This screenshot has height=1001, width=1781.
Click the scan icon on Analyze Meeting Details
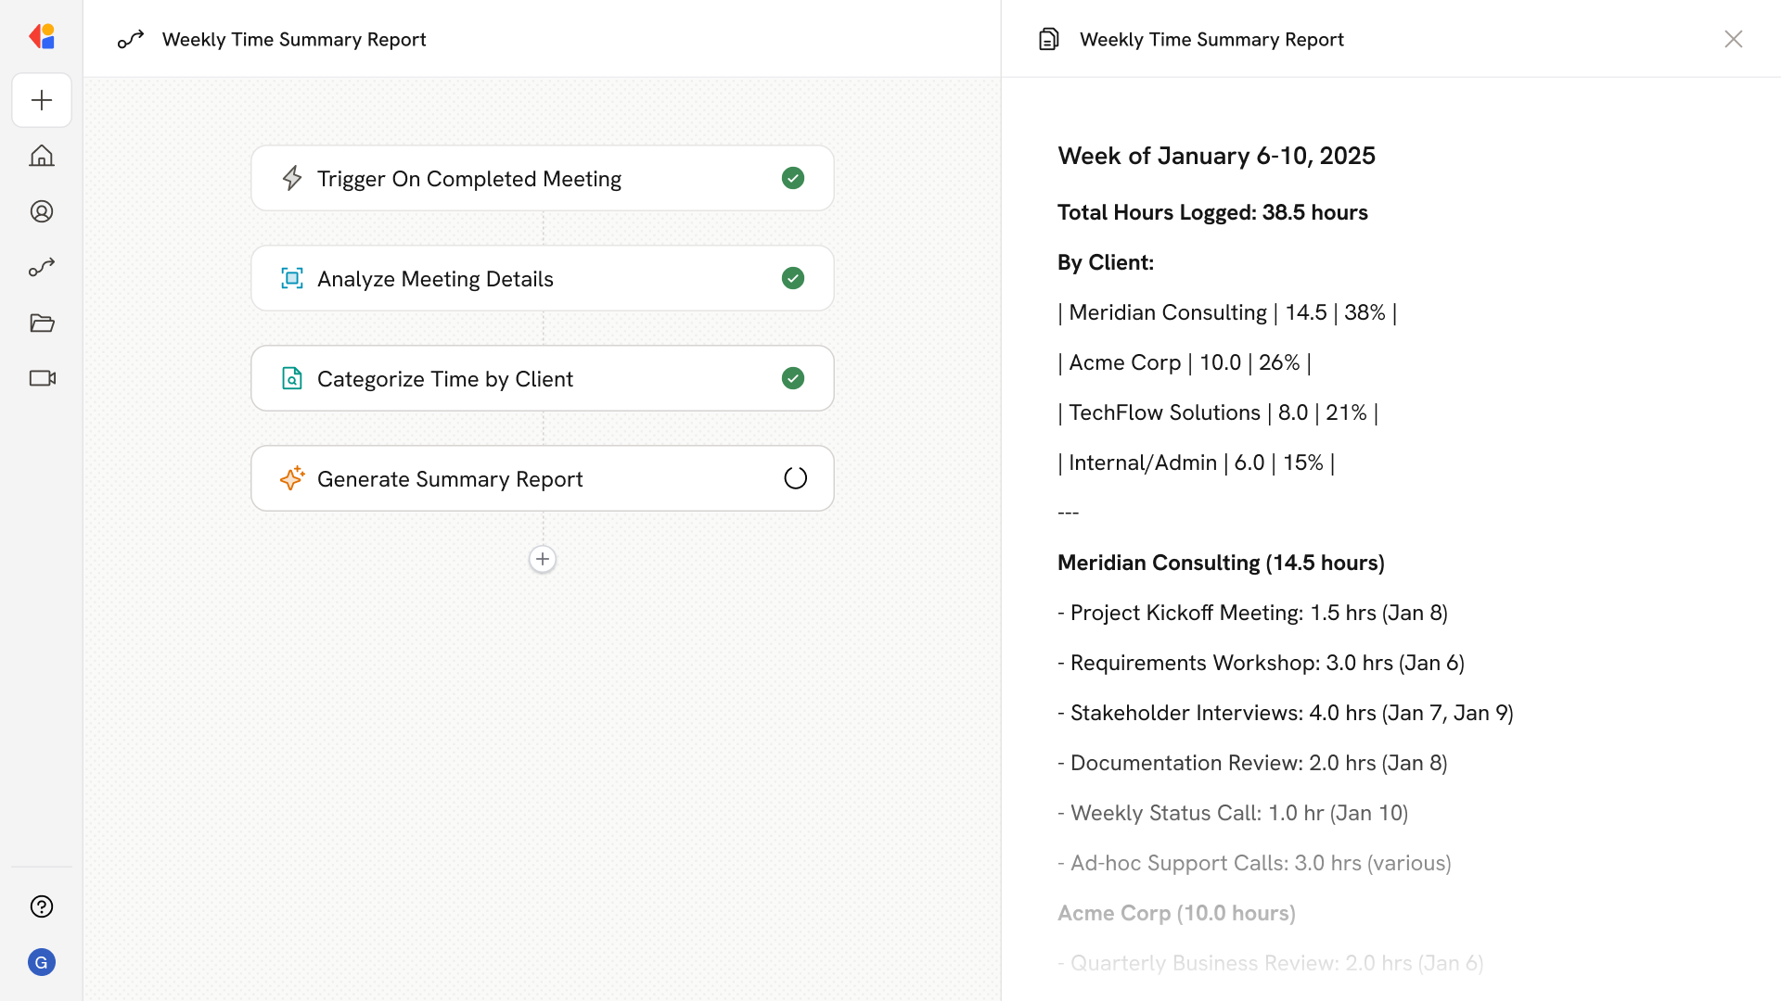(292, 278)
